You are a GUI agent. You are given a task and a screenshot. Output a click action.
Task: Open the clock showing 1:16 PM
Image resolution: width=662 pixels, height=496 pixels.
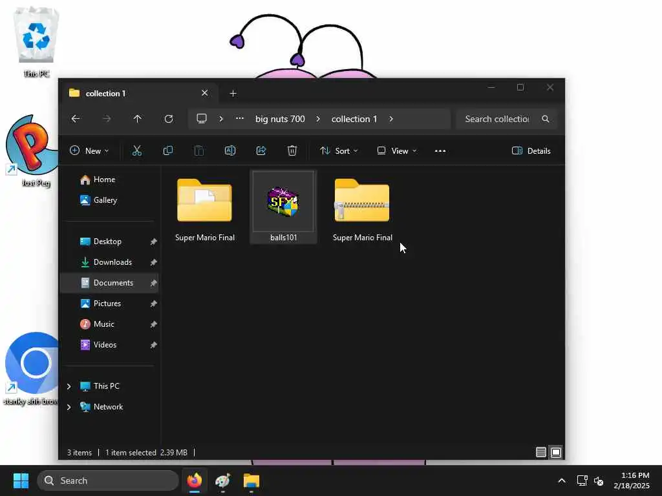(x=632, y=480)
